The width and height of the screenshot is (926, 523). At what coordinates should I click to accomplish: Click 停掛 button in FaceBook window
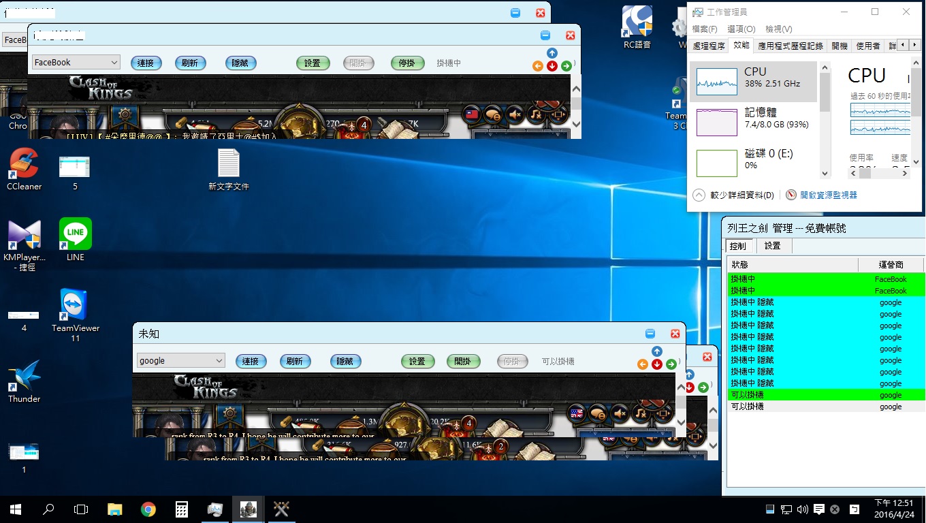[x=407, y=63]
